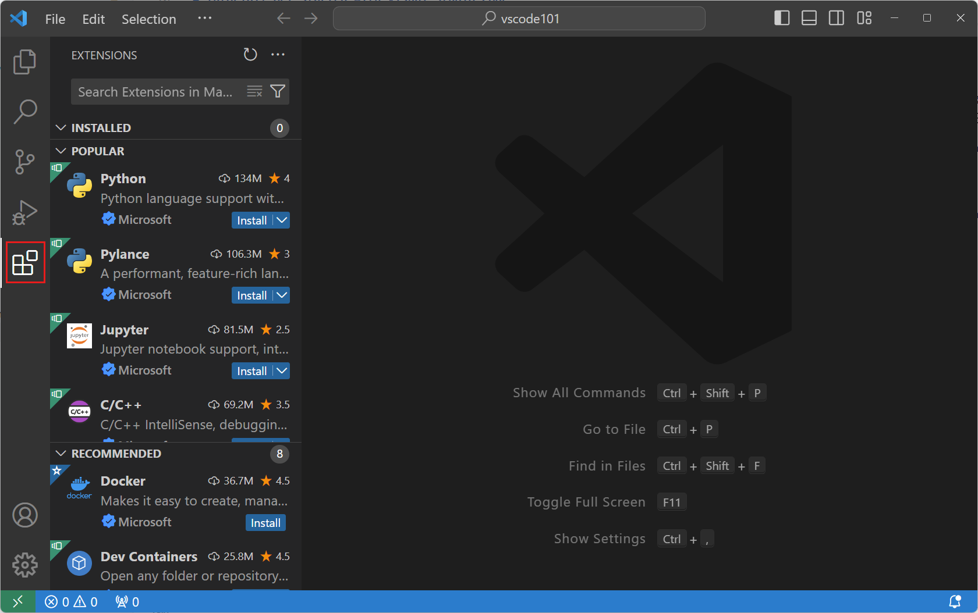Click the vscode101 search box

pos(519,18)
